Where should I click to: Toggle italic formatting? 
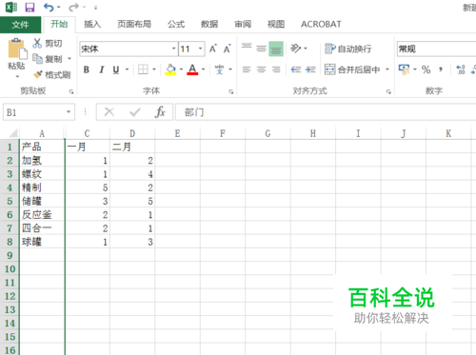[102, 69]
